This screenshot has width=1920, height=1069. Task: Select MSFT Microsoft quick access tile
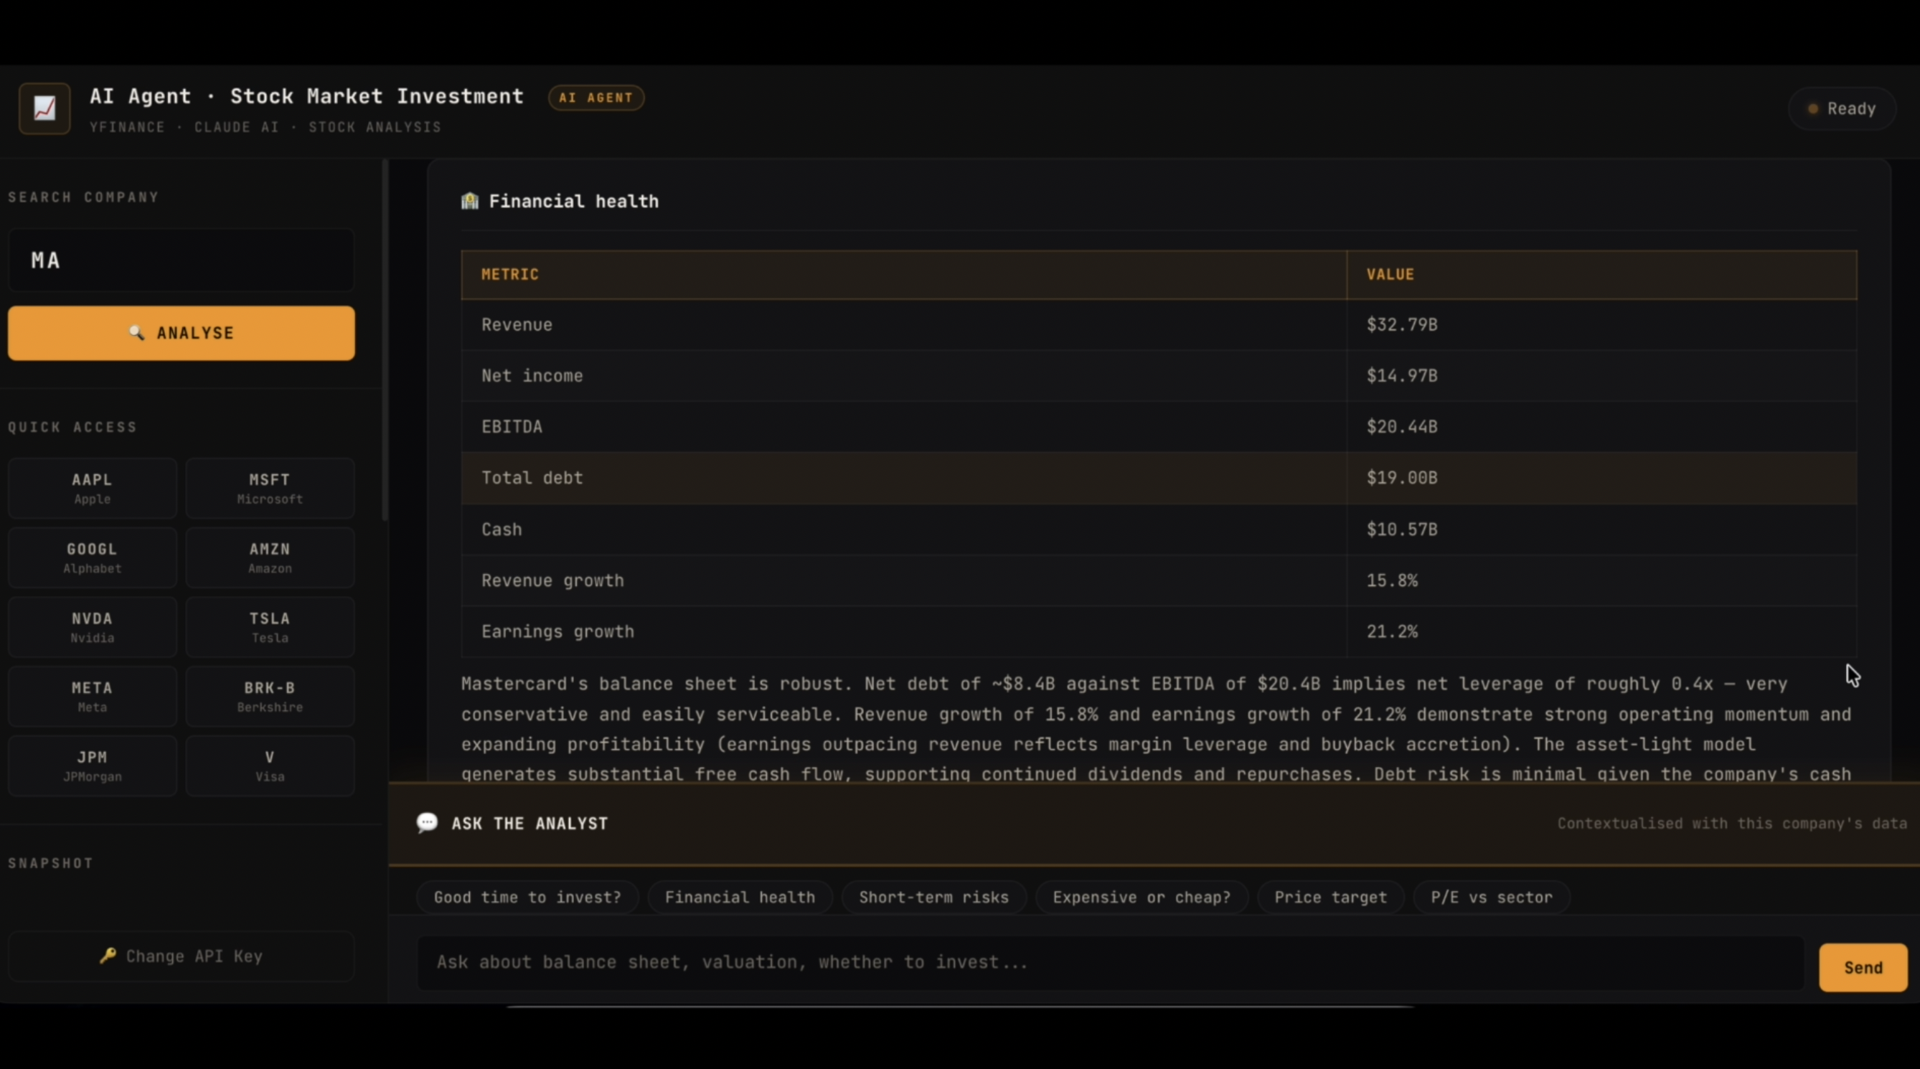[x=270, y=489]
